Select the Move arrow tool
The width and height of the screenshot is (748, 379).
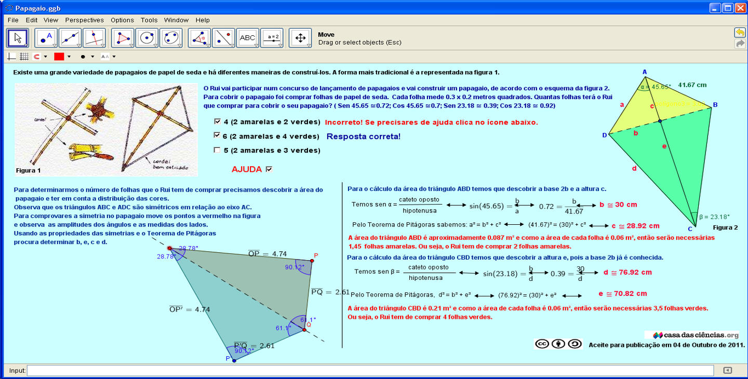pyautogui.click(x=18, y=38)
